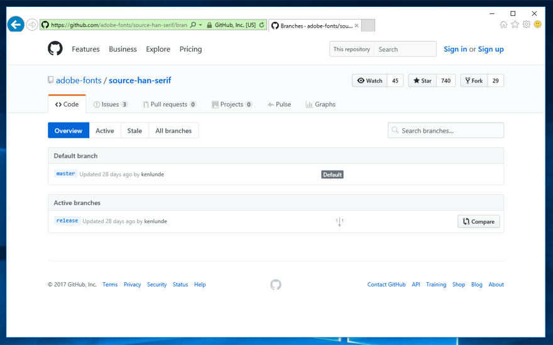Select the Active branches filter
The width and height of the screenshot is (553, 345).
105,131
